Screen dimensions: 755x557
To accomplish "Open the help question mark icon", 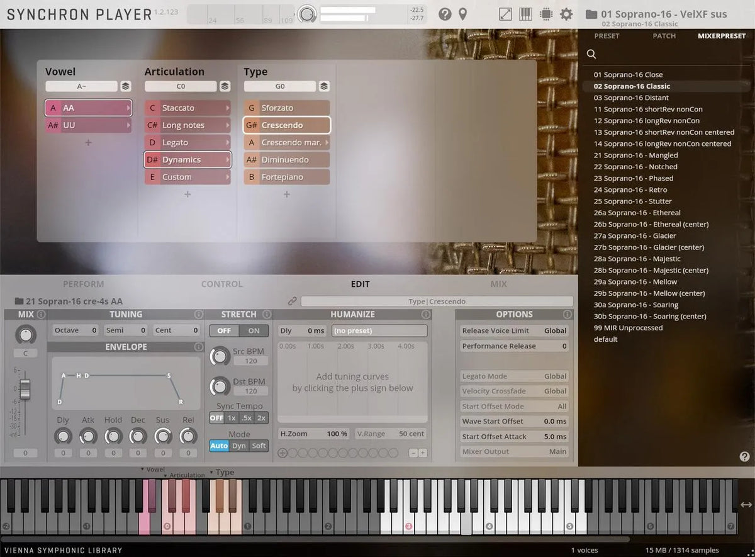I will [x=445, y=14].
